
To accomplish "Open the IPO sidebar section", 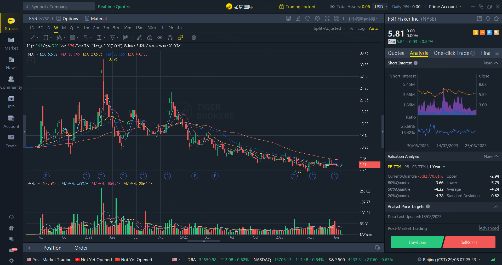I will pos(11,102).
